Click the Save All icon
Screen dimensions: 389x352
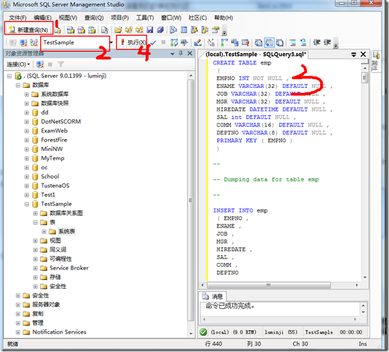[x=160, y=30]
